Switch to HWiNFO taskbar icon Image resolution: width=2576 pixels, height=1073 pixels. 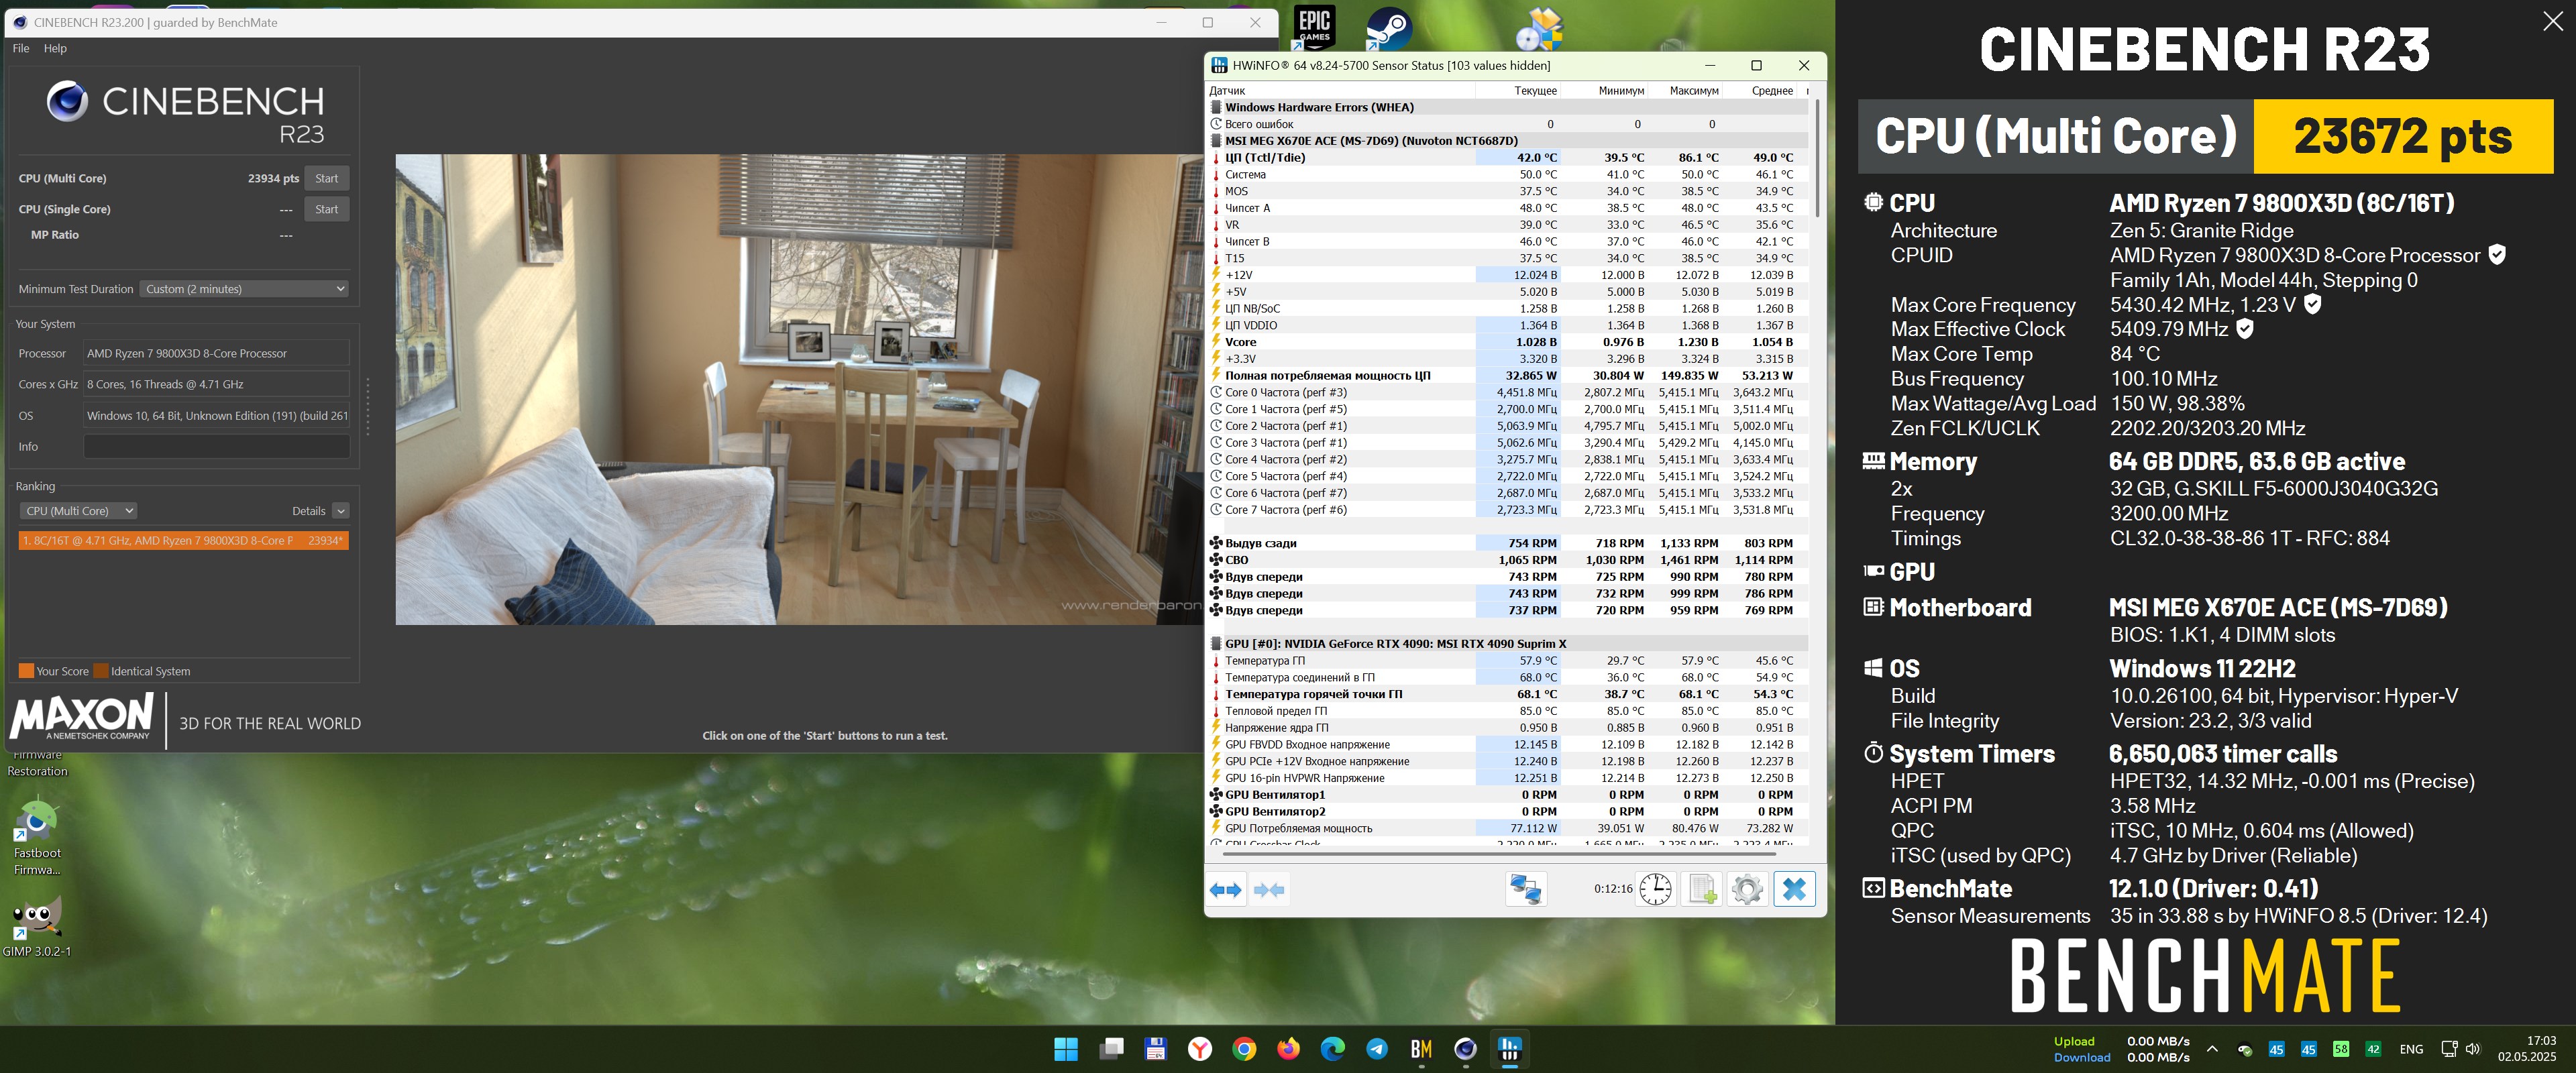coord(1510,1049)
